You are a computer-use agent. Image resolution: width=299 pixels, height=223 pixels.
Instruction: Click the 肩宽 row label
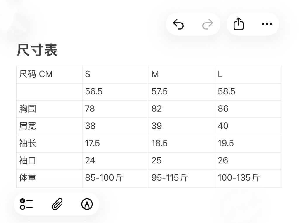(x=28, y=126)
